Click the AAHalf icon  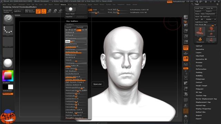pyautogui.click(x=186, y=42)
